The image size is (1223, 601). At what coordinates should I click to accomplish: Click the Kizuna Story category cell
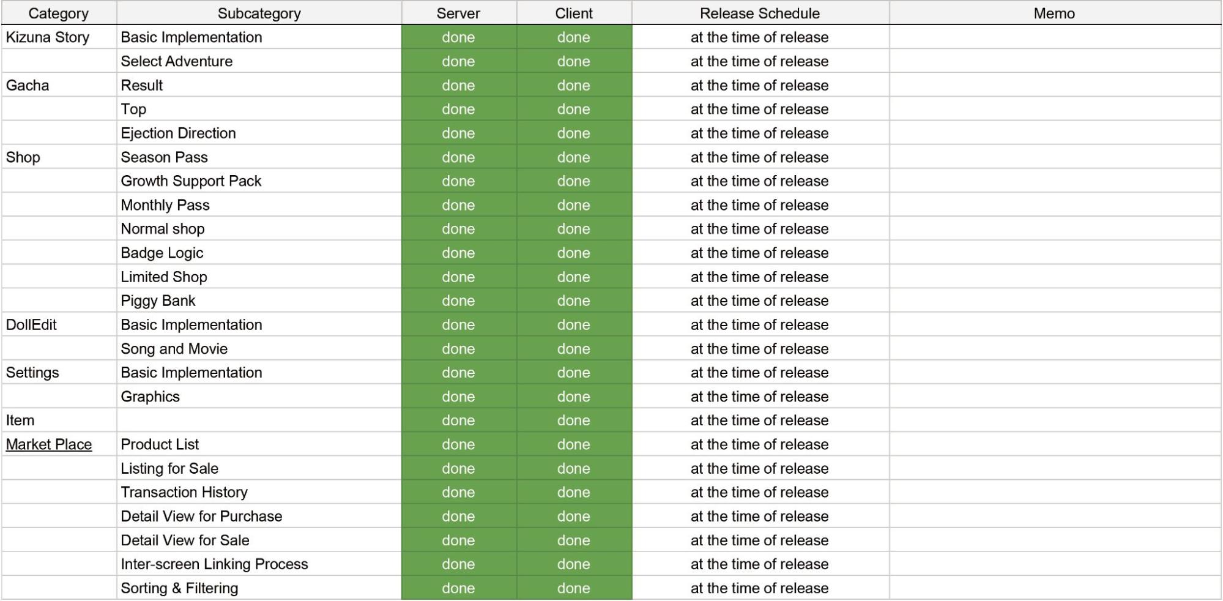(x=59, y=37)
